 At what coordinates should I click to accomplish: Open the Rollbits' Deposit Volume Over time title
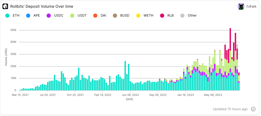[42, 6]
